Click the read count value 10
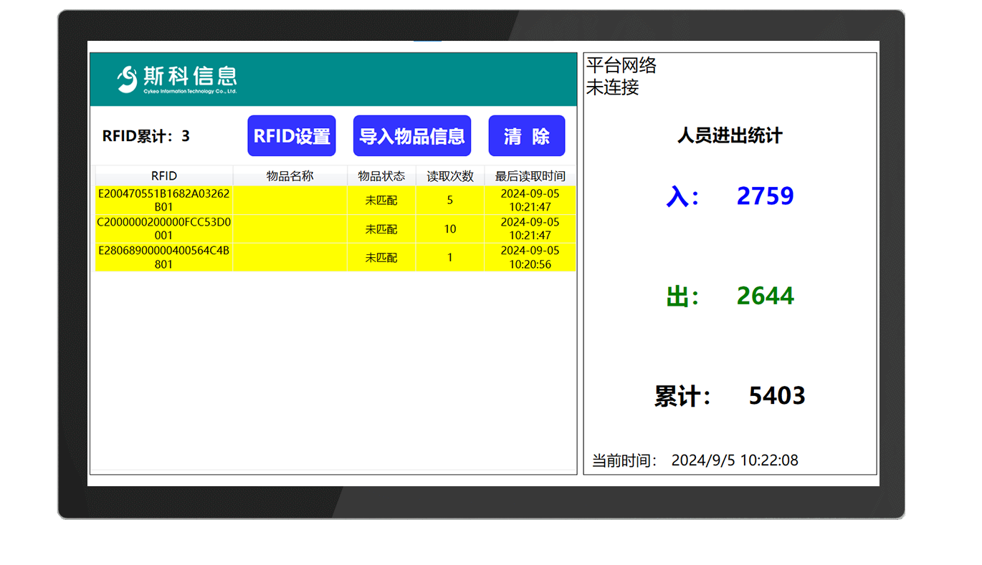 pos(449,228)
